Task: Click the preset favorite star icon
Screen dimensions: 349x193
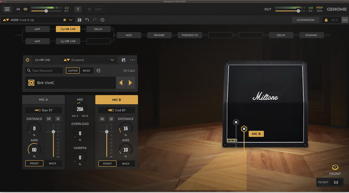Action: [x=65, y=20]
